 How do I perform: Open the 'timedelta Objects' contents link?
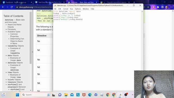[16, 46]
